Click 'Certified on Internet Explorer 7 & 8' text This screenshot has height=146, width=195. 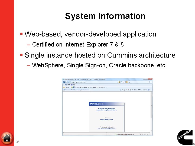(x=78, y=44)
